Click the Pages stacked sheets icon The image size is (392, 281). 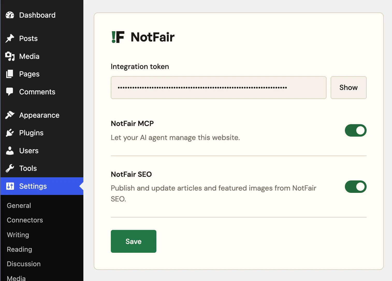(x=10, y=74)
